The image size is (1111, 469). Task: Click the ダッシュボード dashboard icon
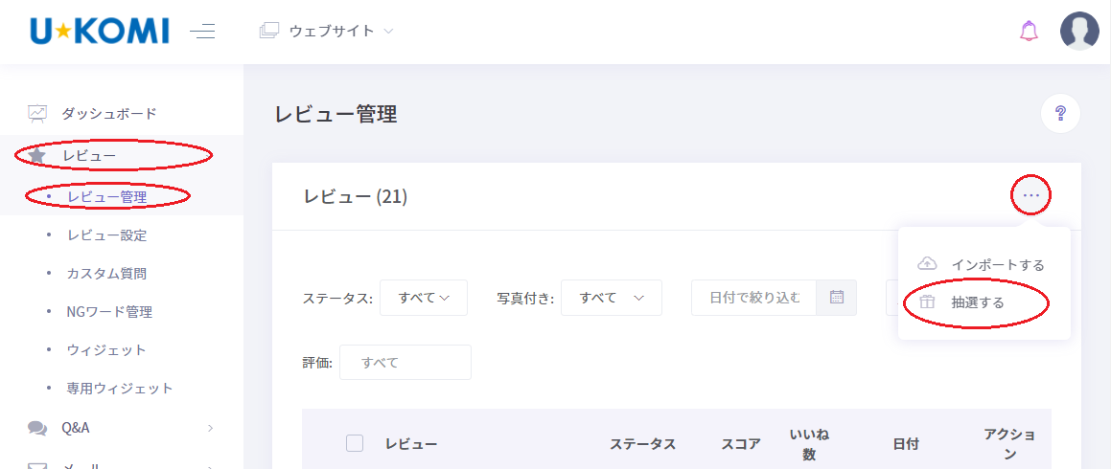click(37, 114)
